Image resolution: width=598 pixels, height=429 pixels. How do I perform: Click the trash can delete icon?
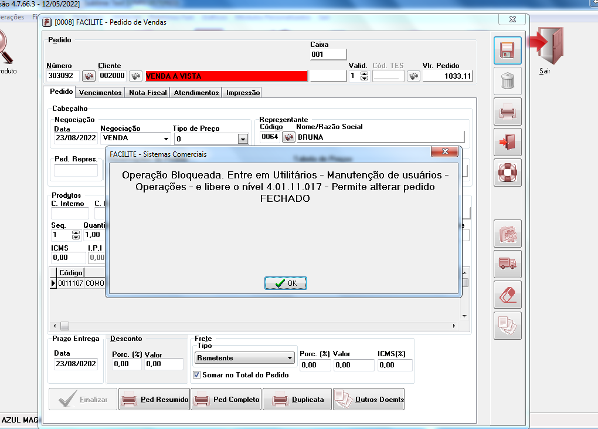(507, 81)
